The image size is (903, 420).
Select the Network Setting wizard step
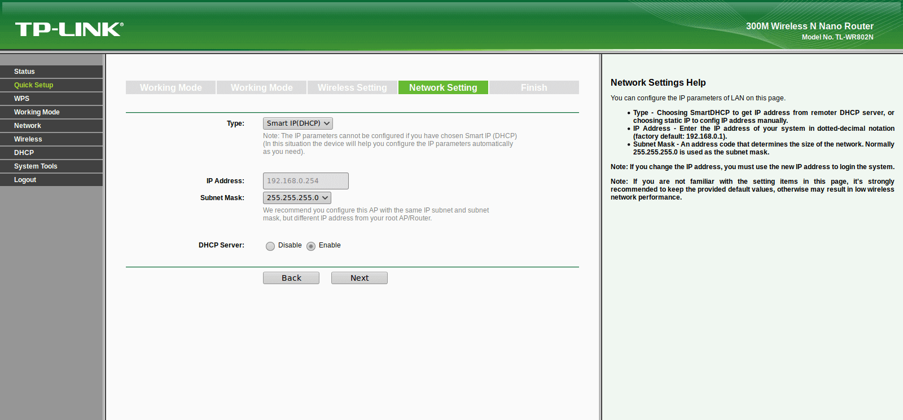tap(443, 87)
